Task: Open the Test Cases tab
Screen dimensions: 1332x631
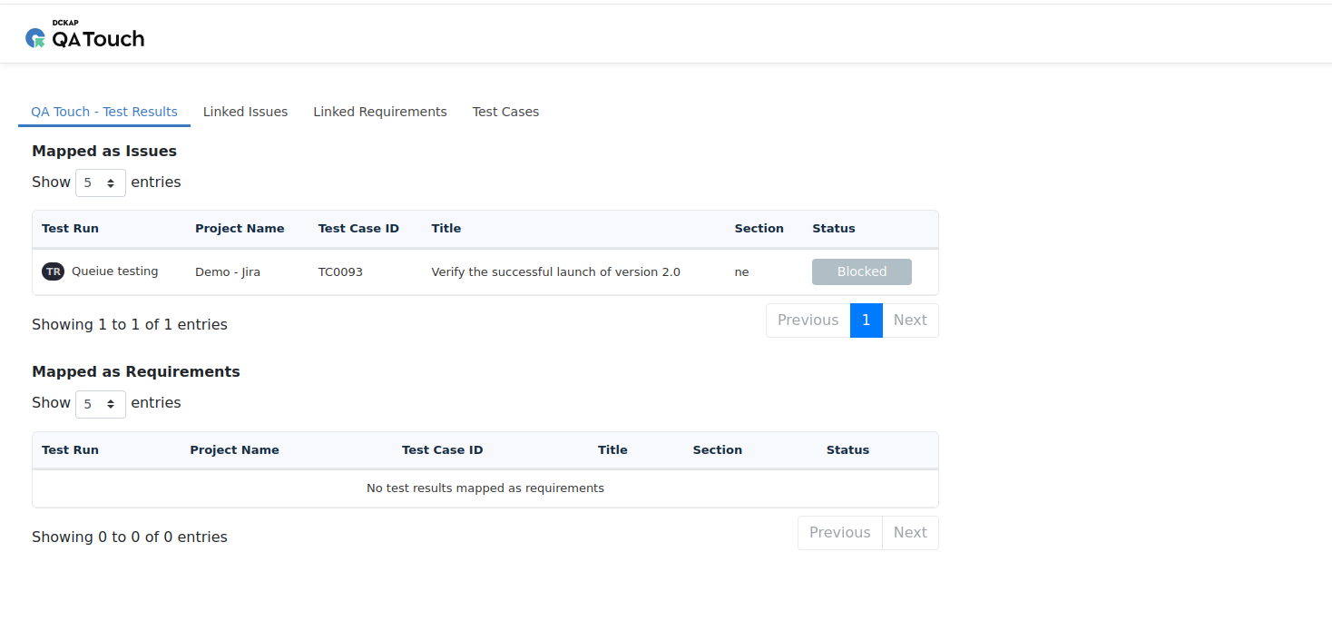Action: [x=505, y=112]
